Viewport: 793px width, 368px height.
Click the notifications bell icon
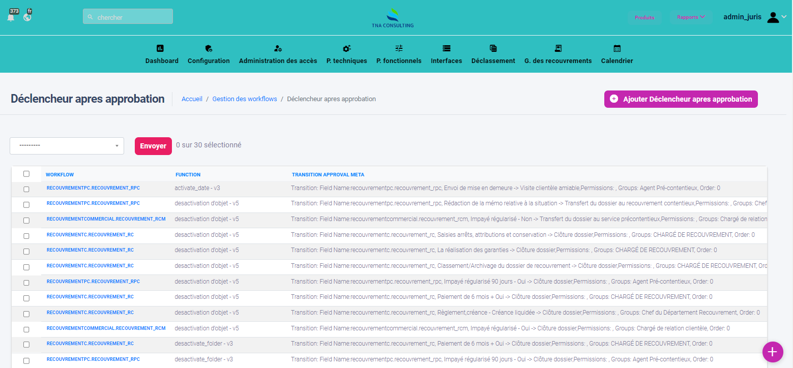(x=11, y=17)
